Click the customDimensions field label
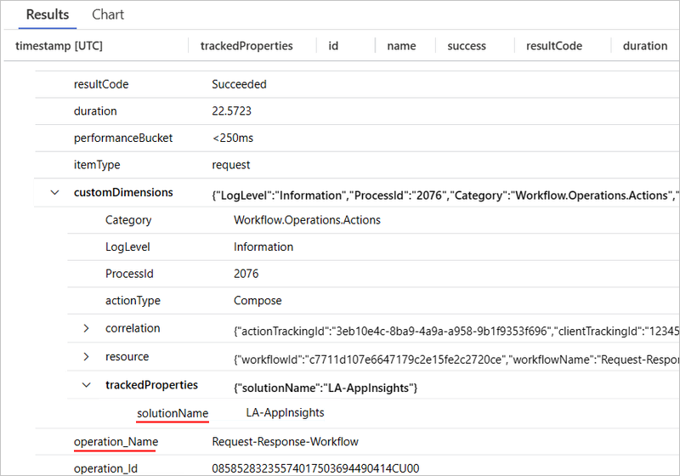The image size is (680, 476). (x=123, y=192)
